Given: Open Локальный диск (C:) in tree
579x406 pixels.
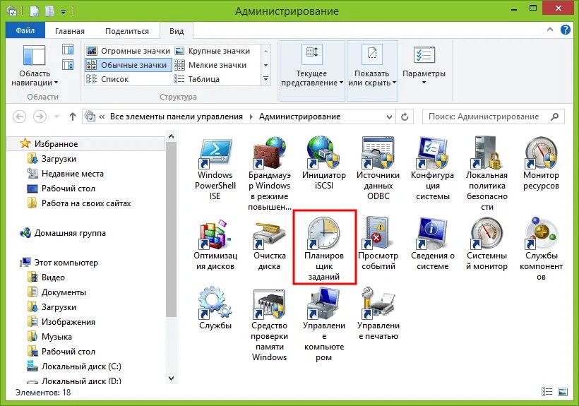Looking at the screenshot, I should pyautogui.click(x=81, y=366).
